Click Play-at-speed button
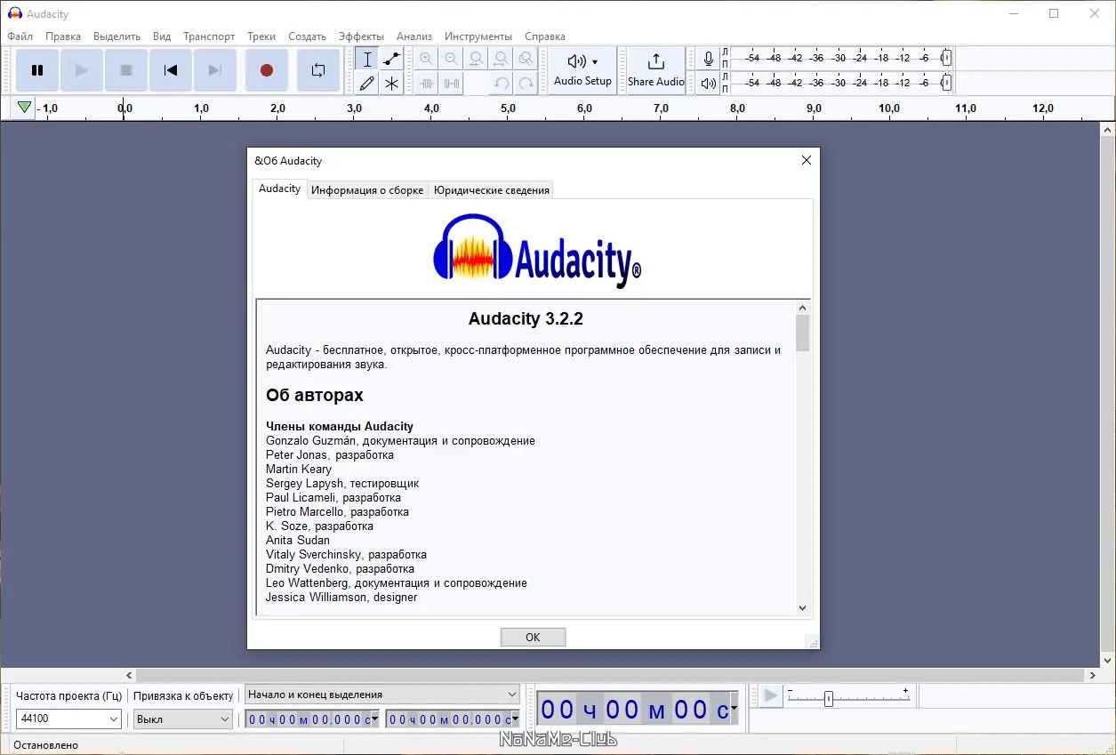 point(771,695)
